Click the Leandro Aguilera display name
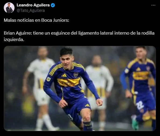160x136 pixels. (33, 5)
